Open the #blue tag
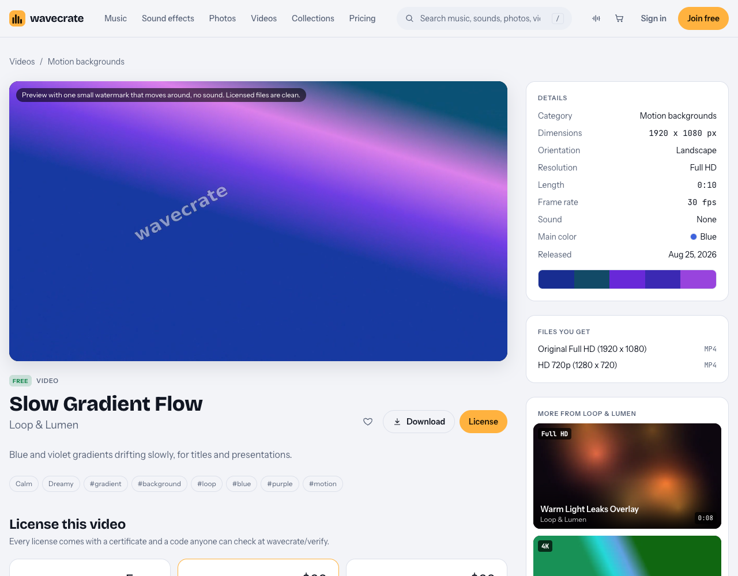This screenshot has height=576, width=738. 242,484
